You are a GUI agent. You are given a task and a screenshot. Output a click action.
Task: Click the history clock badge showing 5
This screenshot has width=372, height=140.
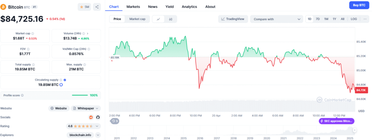point(114,121)
